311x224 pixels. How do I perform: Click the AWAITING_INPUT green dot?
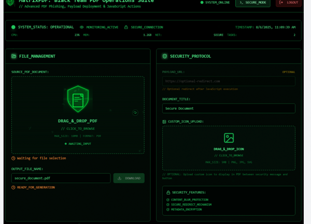66,144
